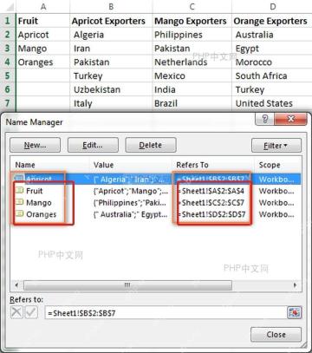
Task: Click cell South Africa
Action: tap(272, 75)
